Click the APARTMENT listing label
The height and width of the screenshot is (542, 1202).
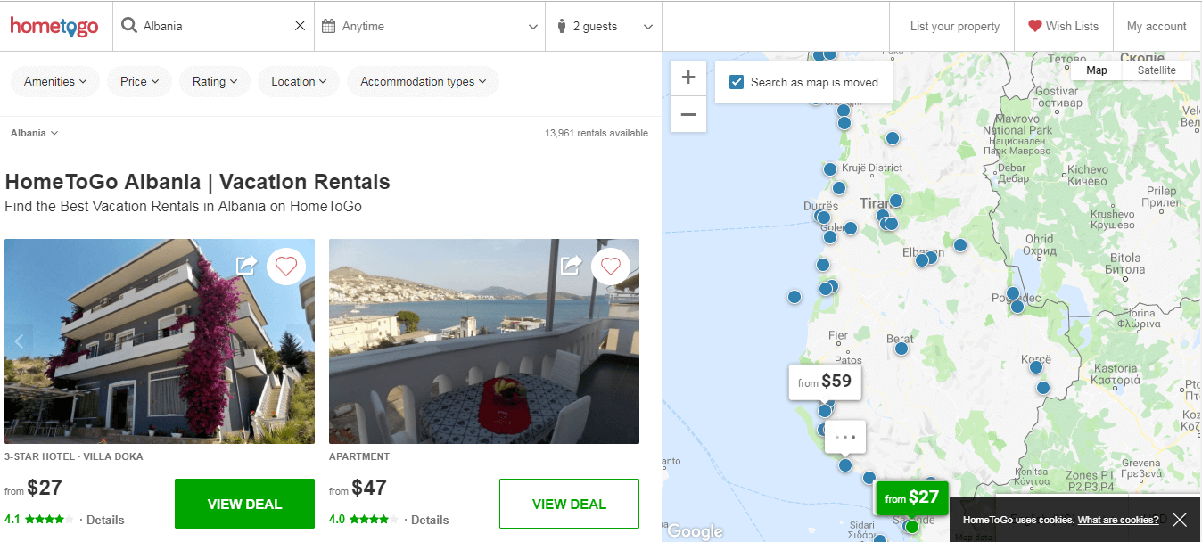click(x=359, y=456)
